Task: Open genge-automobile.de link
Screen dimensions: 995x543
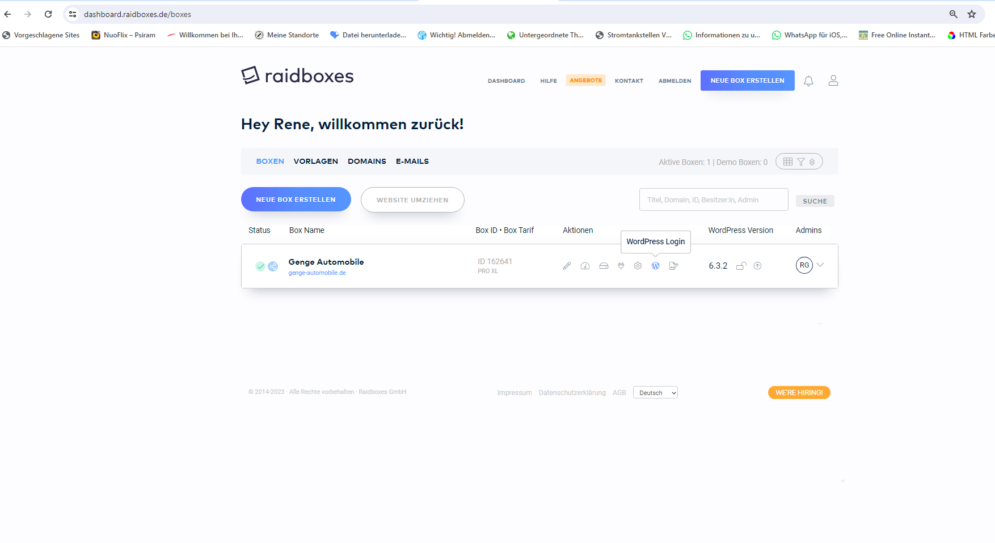Action: click(317, 273)
